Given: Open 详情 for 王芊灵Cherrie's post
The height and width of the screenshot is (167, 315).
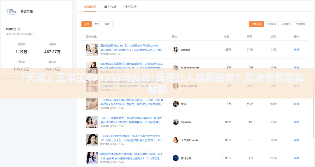Looking at the screenshot, I should (x=297, y=140).
